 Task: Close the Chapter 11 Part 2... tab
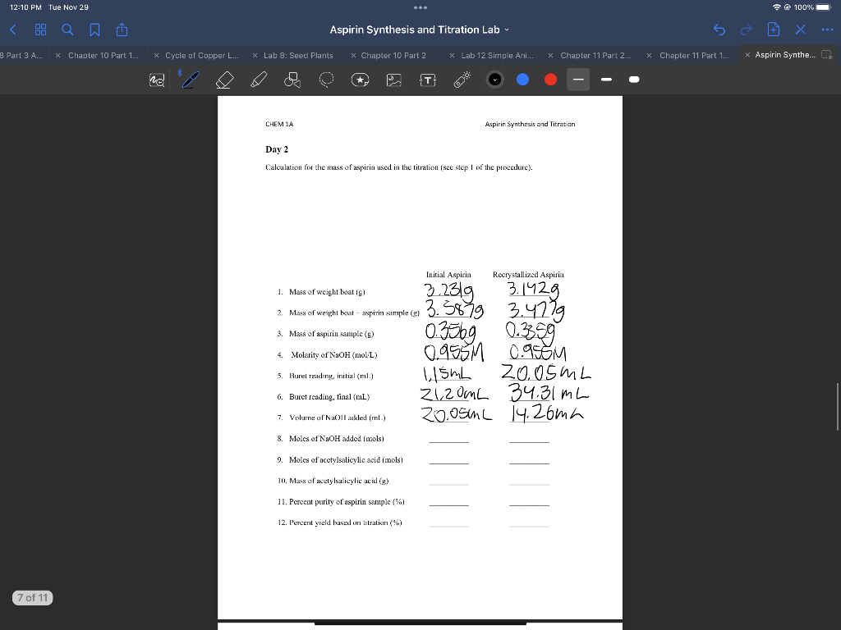point(550,55)
